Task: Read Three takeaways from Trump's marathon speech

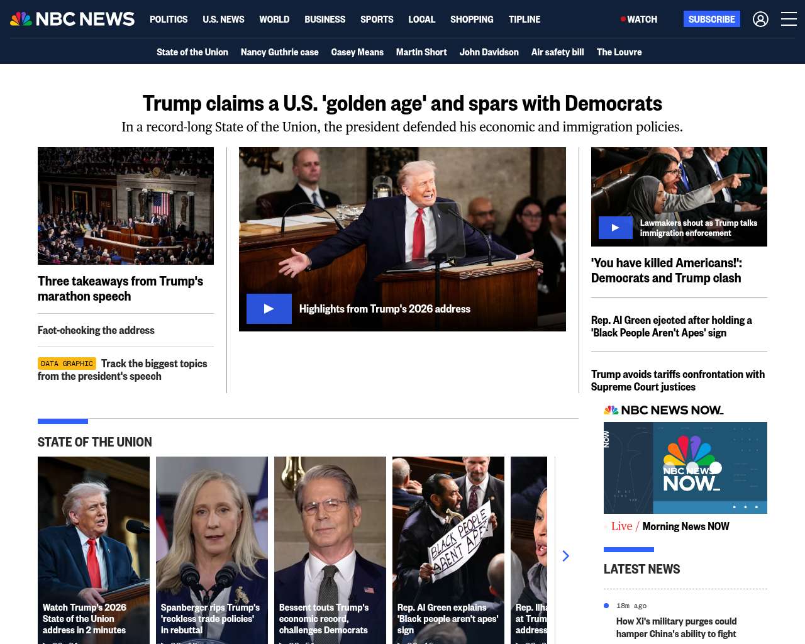Action: [x=121, y=289]
